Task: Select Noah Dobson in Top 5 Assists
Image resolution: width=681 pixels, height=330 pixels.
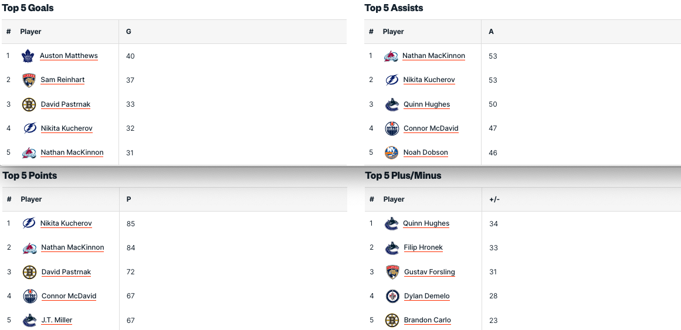Action: (x=425, y=152)
